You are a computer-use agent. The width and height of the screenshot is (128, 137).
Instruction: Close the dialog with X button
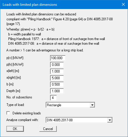(123, 4)
